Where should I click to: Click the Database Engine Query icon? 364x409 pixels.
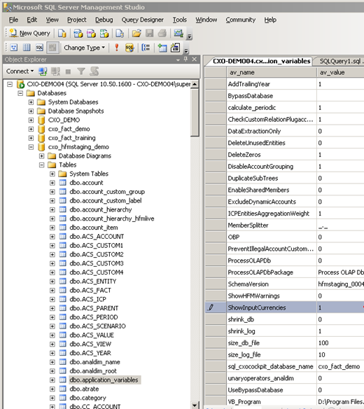pyautogui.click(x=62, y=34)
